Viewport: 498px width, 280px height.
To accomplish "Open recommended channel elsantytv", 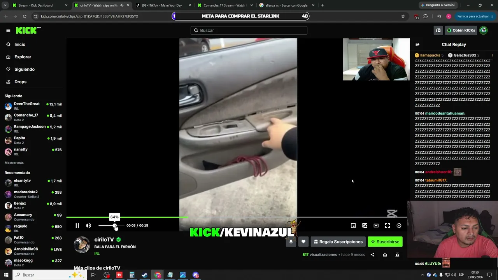I will coord(33,183).
